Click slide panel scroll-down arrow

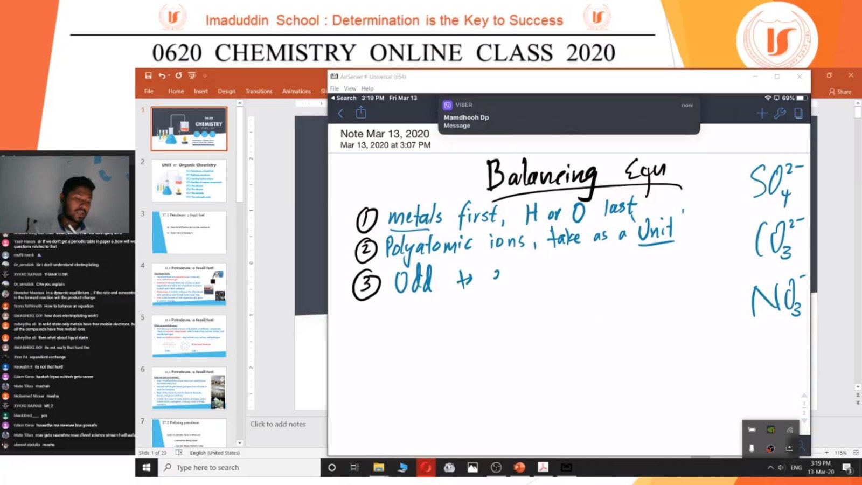240,443
